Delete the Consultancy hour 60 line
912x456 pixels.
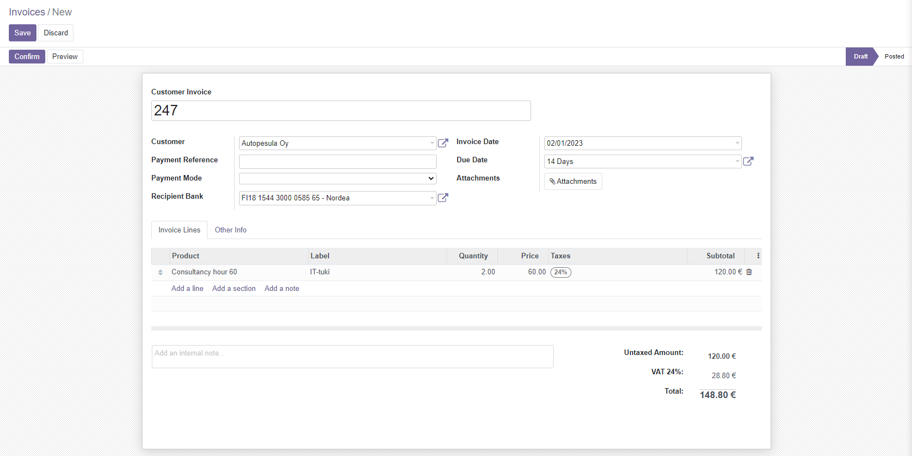pyautogui.click(x=749, y=272)
